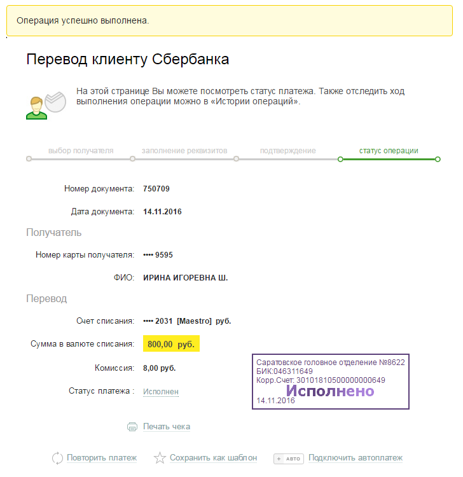Select the заполнение реквизитов step
Screen dimensions: 463x477
184,151
